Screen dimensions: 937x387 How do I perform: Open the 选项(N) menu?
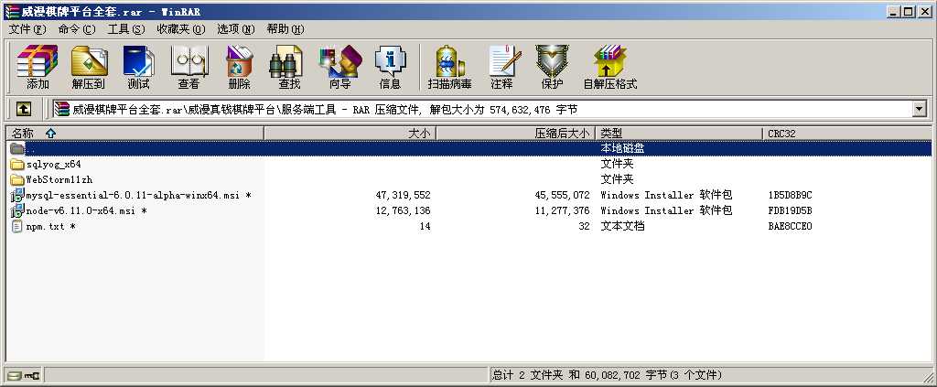tap(235, 29)
